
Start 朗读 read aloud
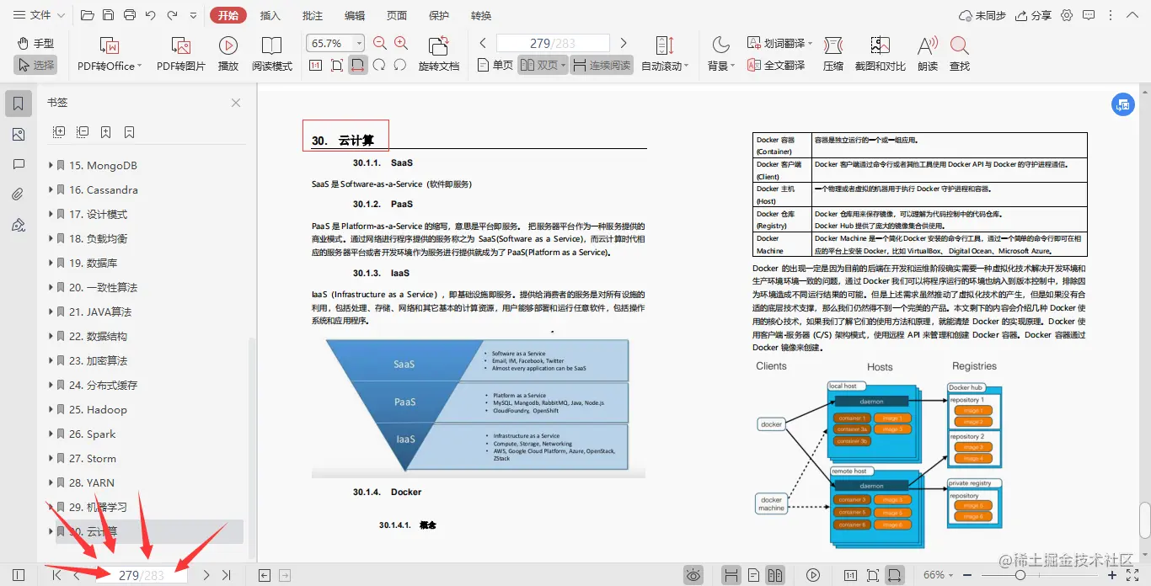[925, 51]
